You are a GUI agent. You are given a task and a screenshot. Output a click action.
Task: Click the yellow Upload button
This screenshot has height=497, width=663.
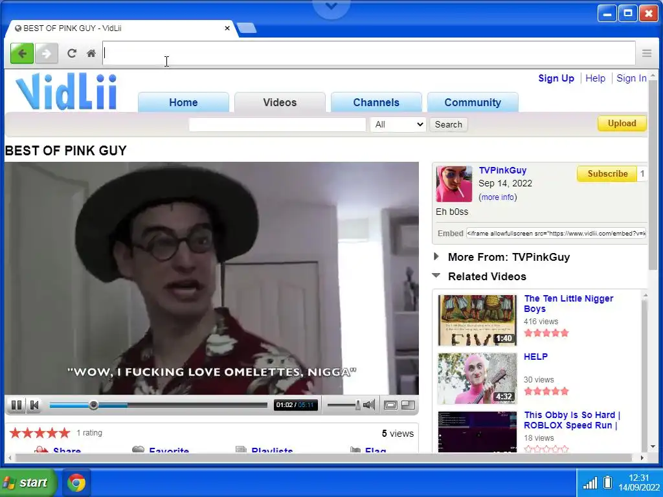(622, 124)
